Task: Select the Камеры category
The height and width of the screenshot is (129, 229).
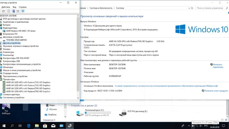Action: click(6, 49)
